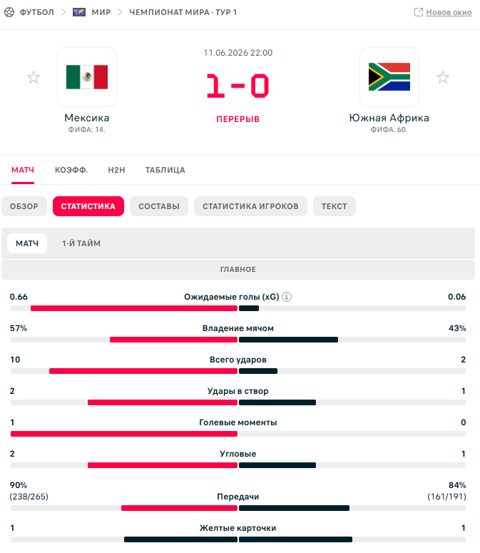The width and height of the screenshot is (480, 553).
Task: Click the South Africa flag logo
Action: point(389,77)
